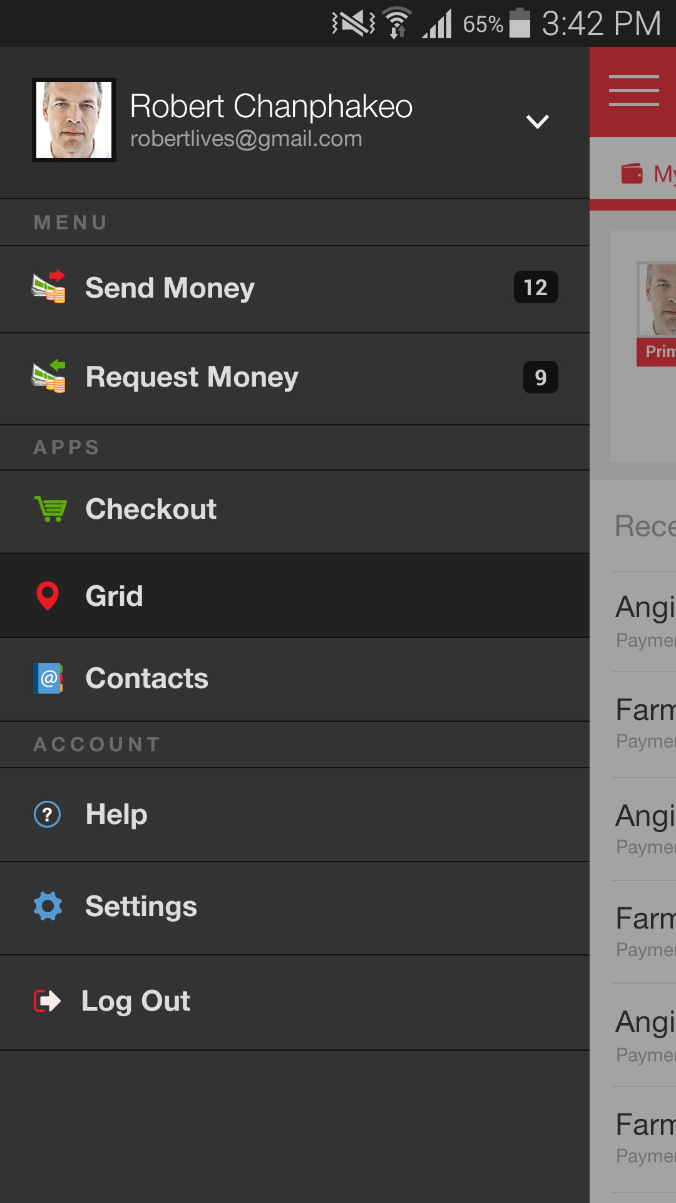Tap the Send Money cash icon

point(49,287)
